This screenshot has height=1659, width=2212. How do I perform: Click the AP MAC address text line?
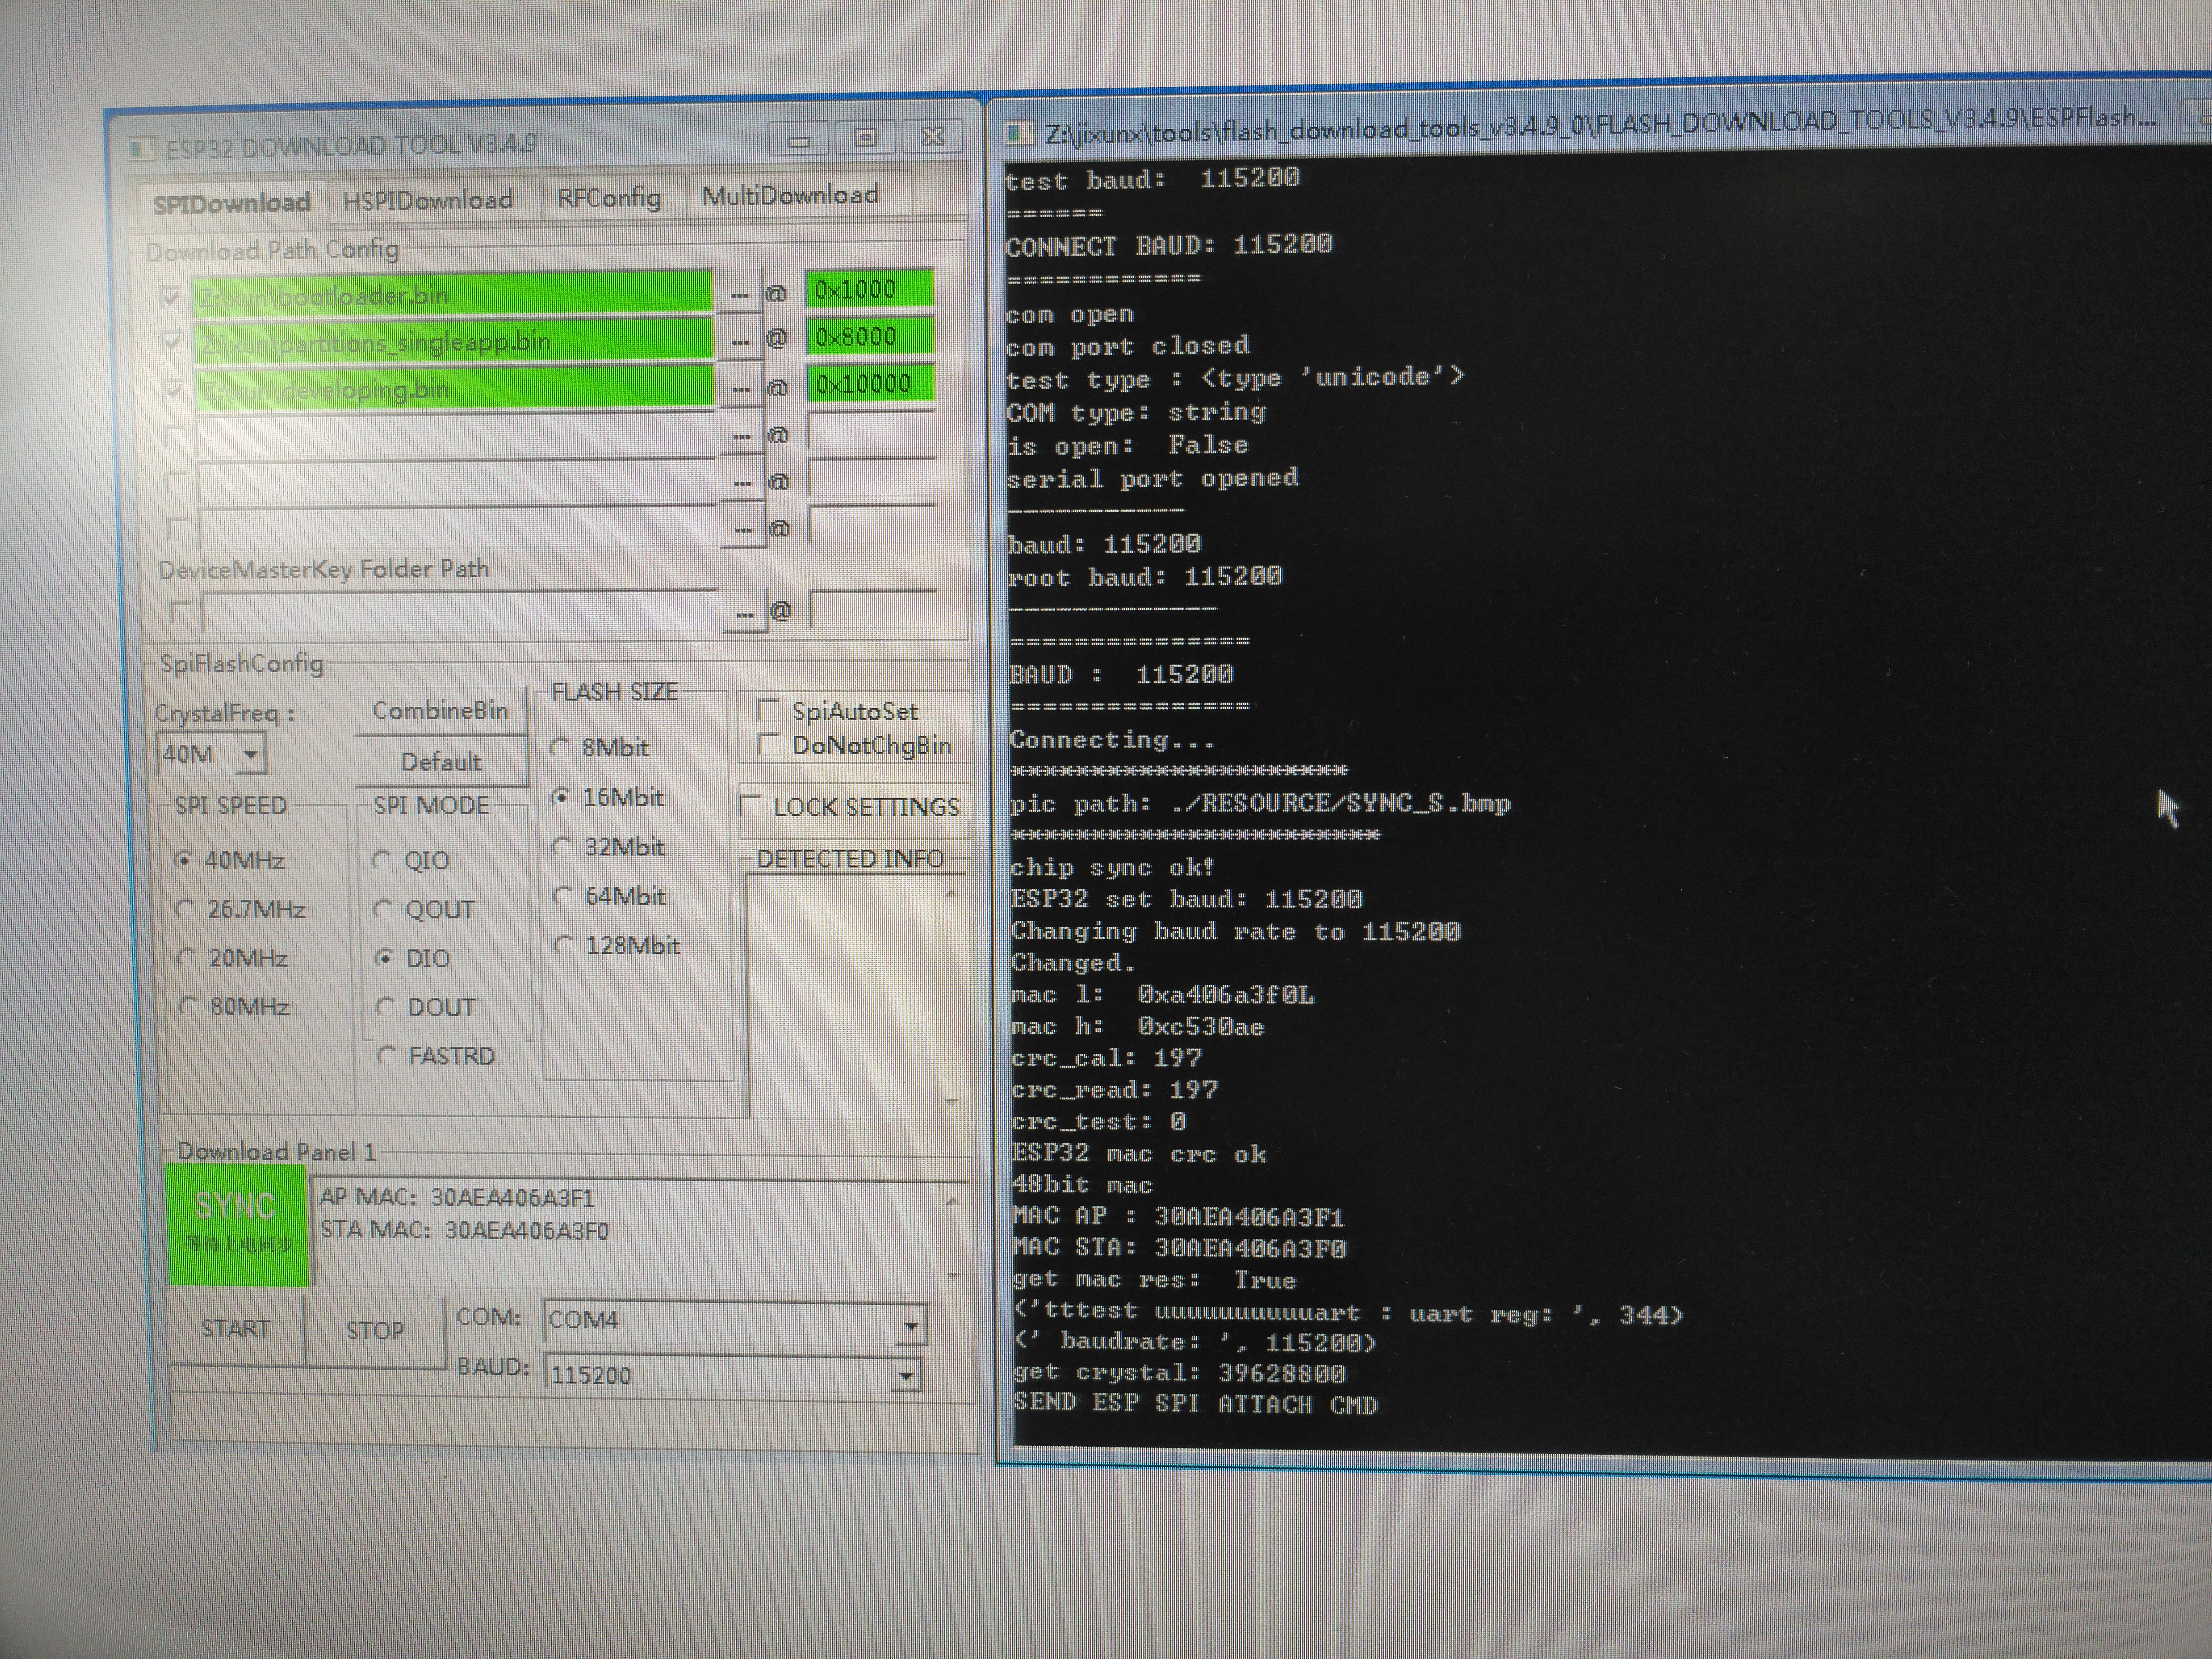click(457, 1197)
